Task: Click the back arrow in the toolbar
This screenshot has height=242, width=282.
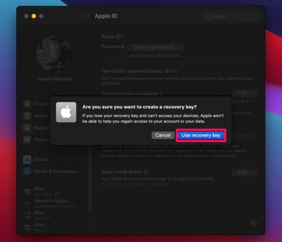Action: tap(57, 16)
